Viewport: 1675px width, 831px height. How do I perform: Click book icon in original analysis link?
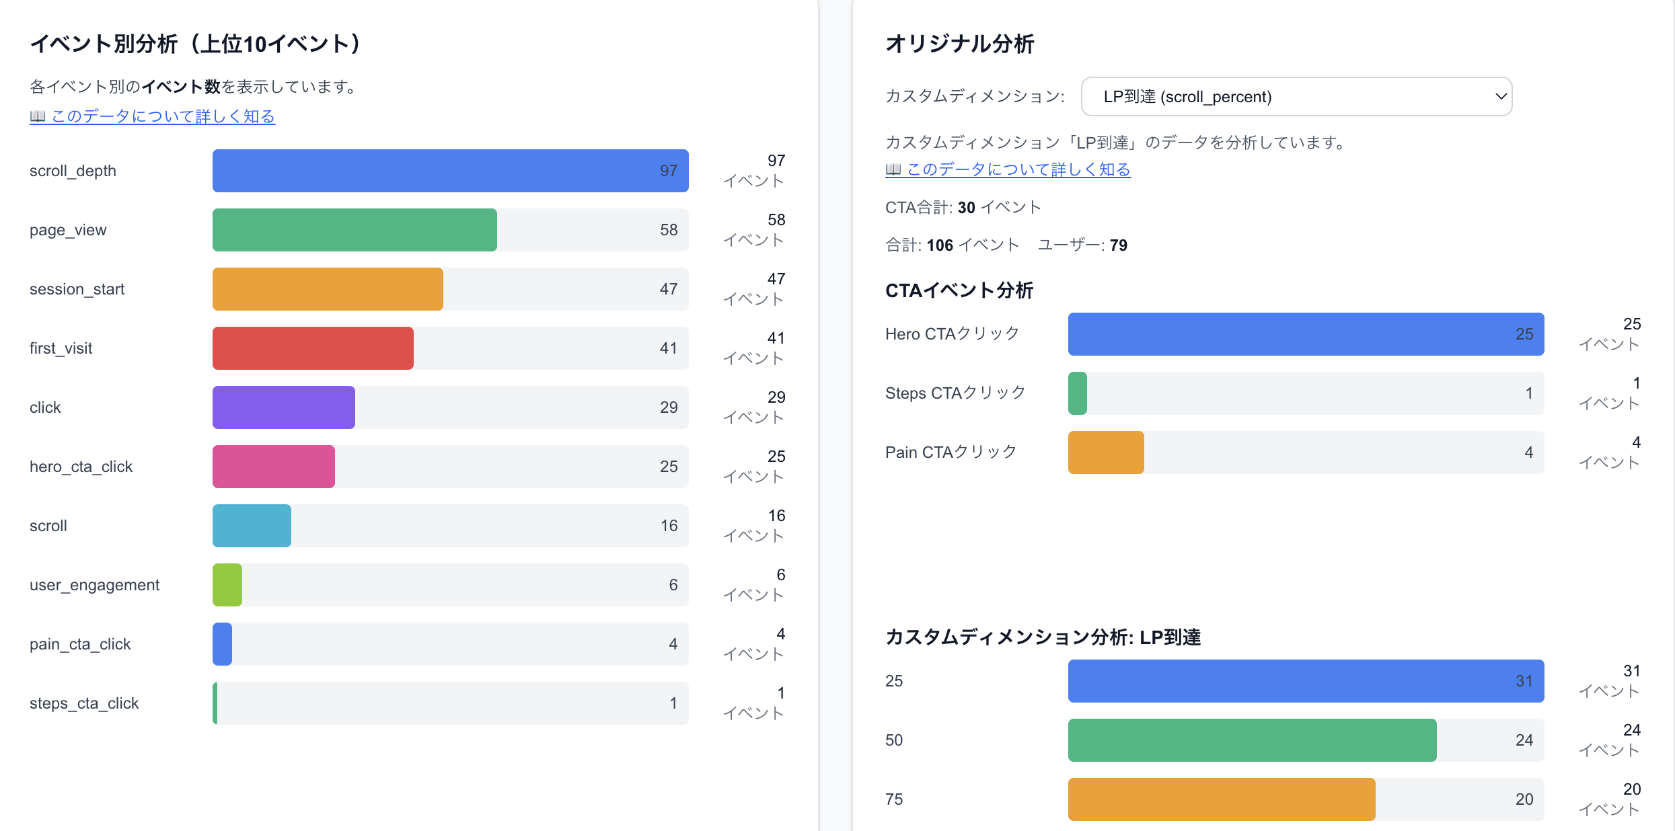pyautogui.click(x=893, y=169)
